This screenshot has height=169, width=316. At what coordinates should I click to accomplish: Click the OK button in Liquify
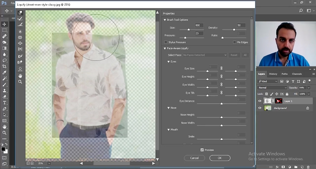pyautogui.click(x=220, y=158)
